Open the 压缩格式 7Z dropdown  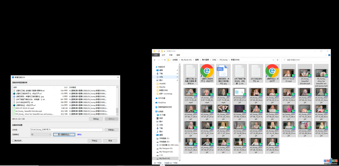tap(41, 134)
